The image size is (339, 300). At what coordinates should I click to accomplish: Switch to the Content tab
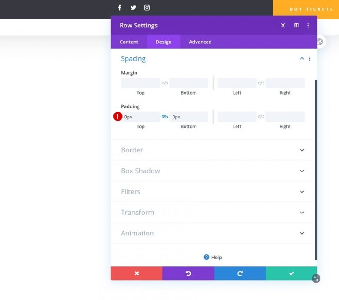tap(129, 42)
